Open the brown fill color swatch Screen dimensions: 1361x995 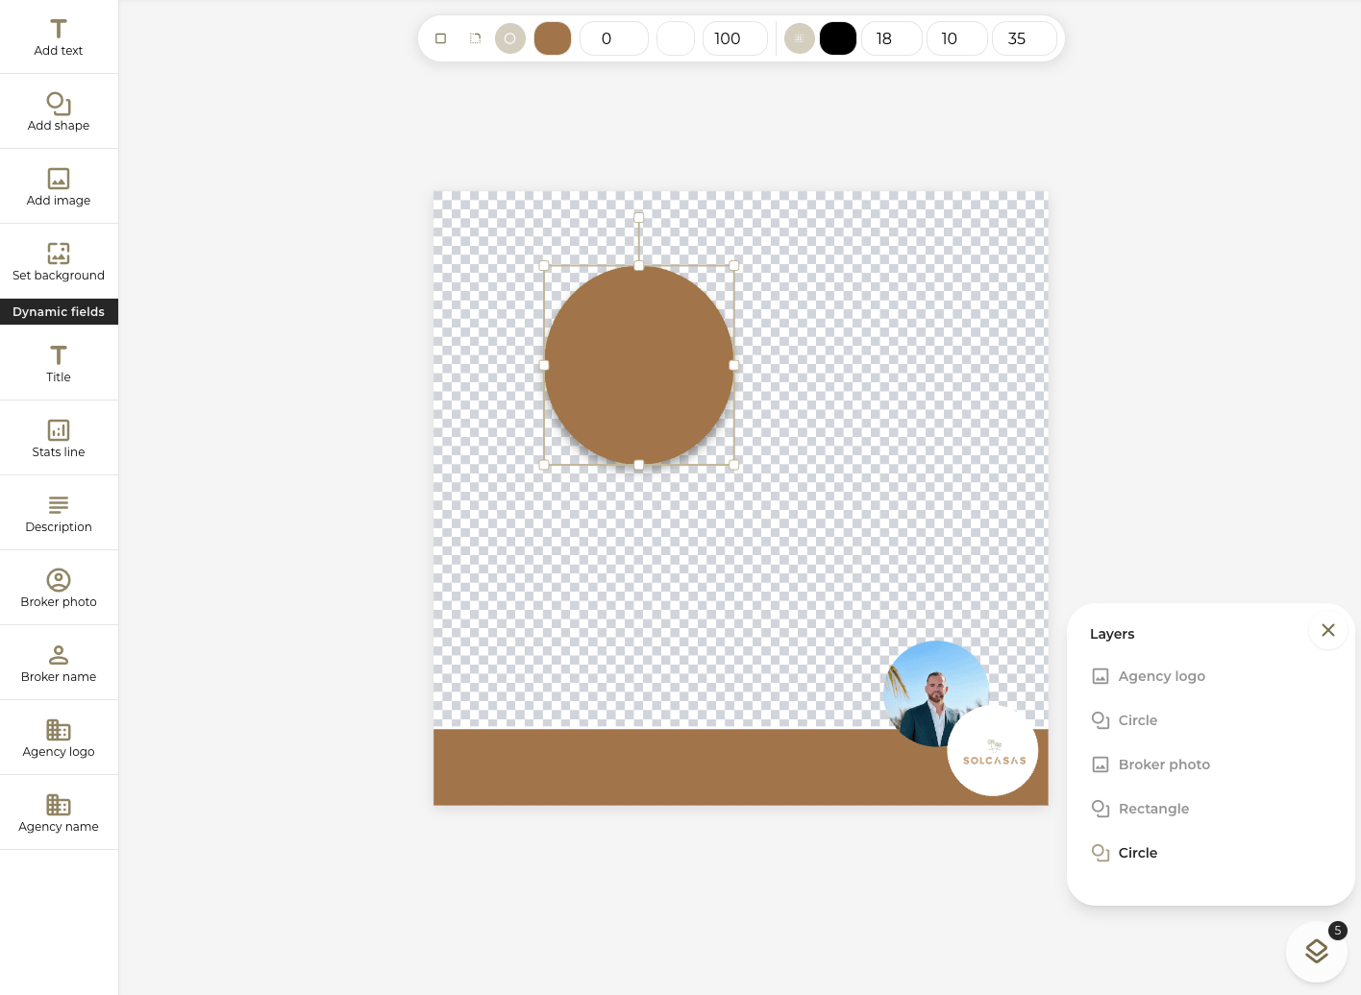[x=553, y=38]
